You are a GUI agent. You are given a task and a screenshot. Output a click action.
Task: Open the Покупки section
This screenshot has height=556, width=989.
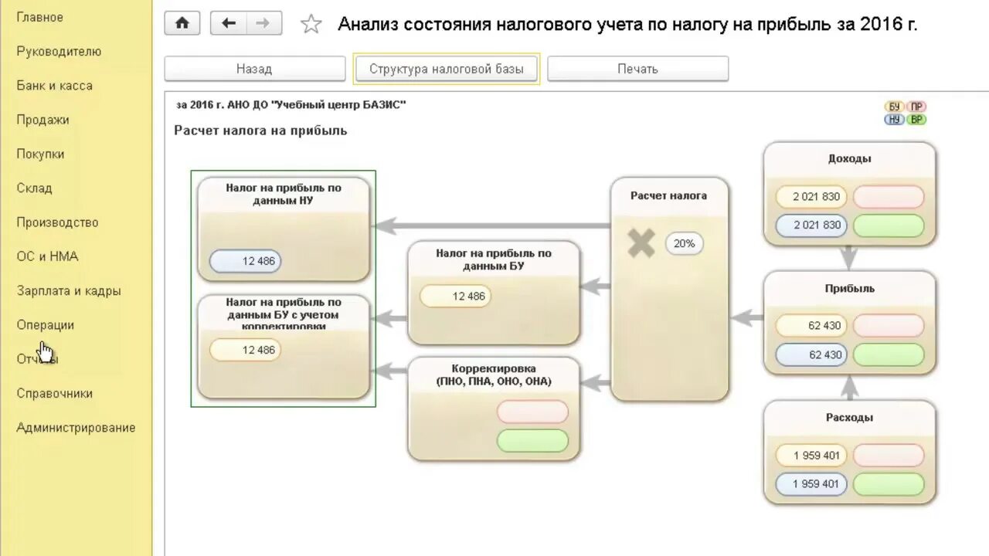40,154
